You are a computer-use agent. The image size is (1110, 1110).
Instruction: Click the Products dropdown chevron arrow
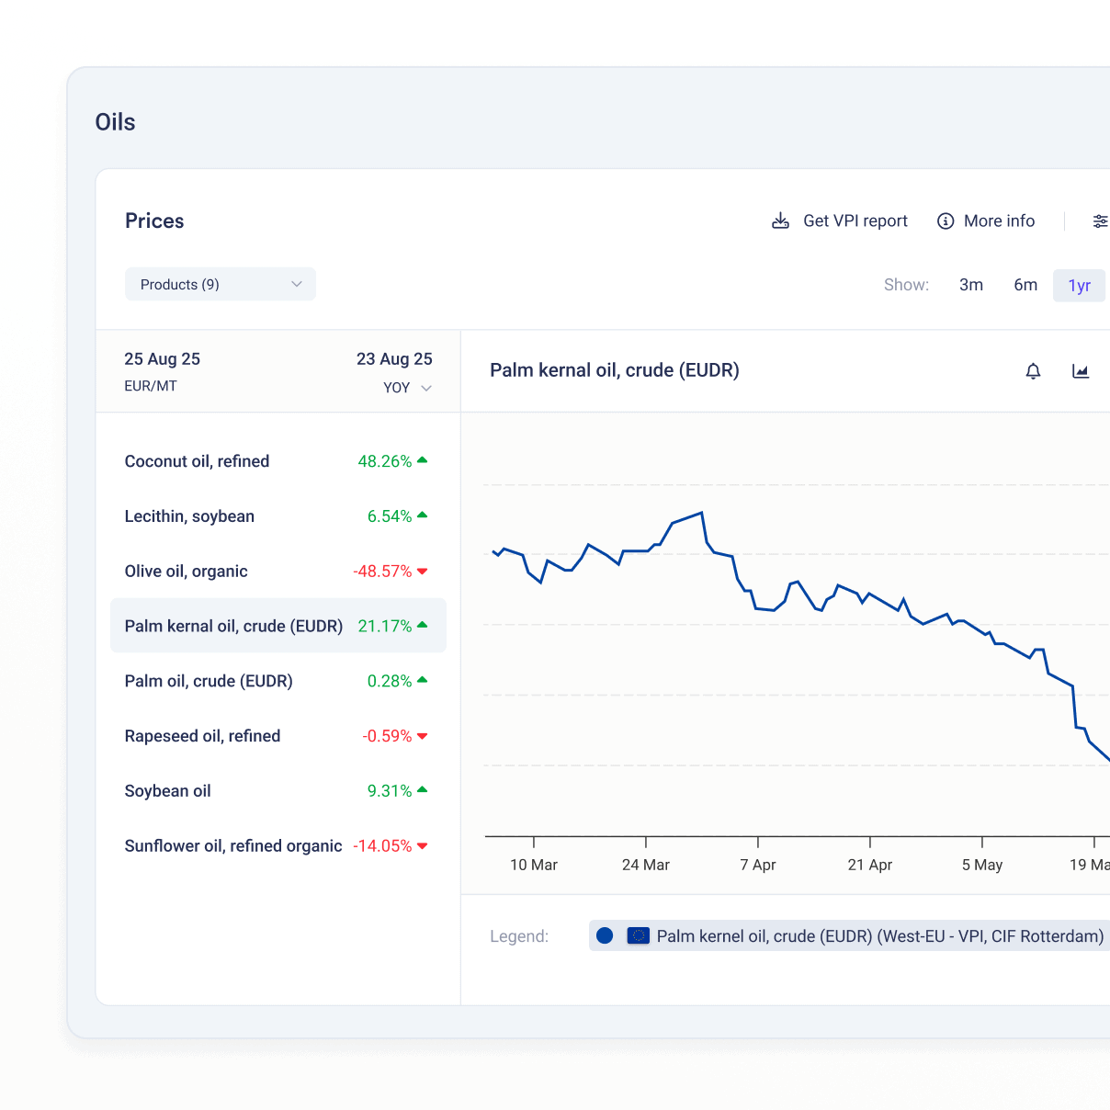click(x=297, y=284)
